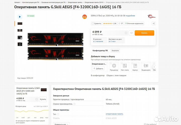Click the Отличная надежность reliability badge
Viewport: 181px width, 125px height.
click(134, 24)
